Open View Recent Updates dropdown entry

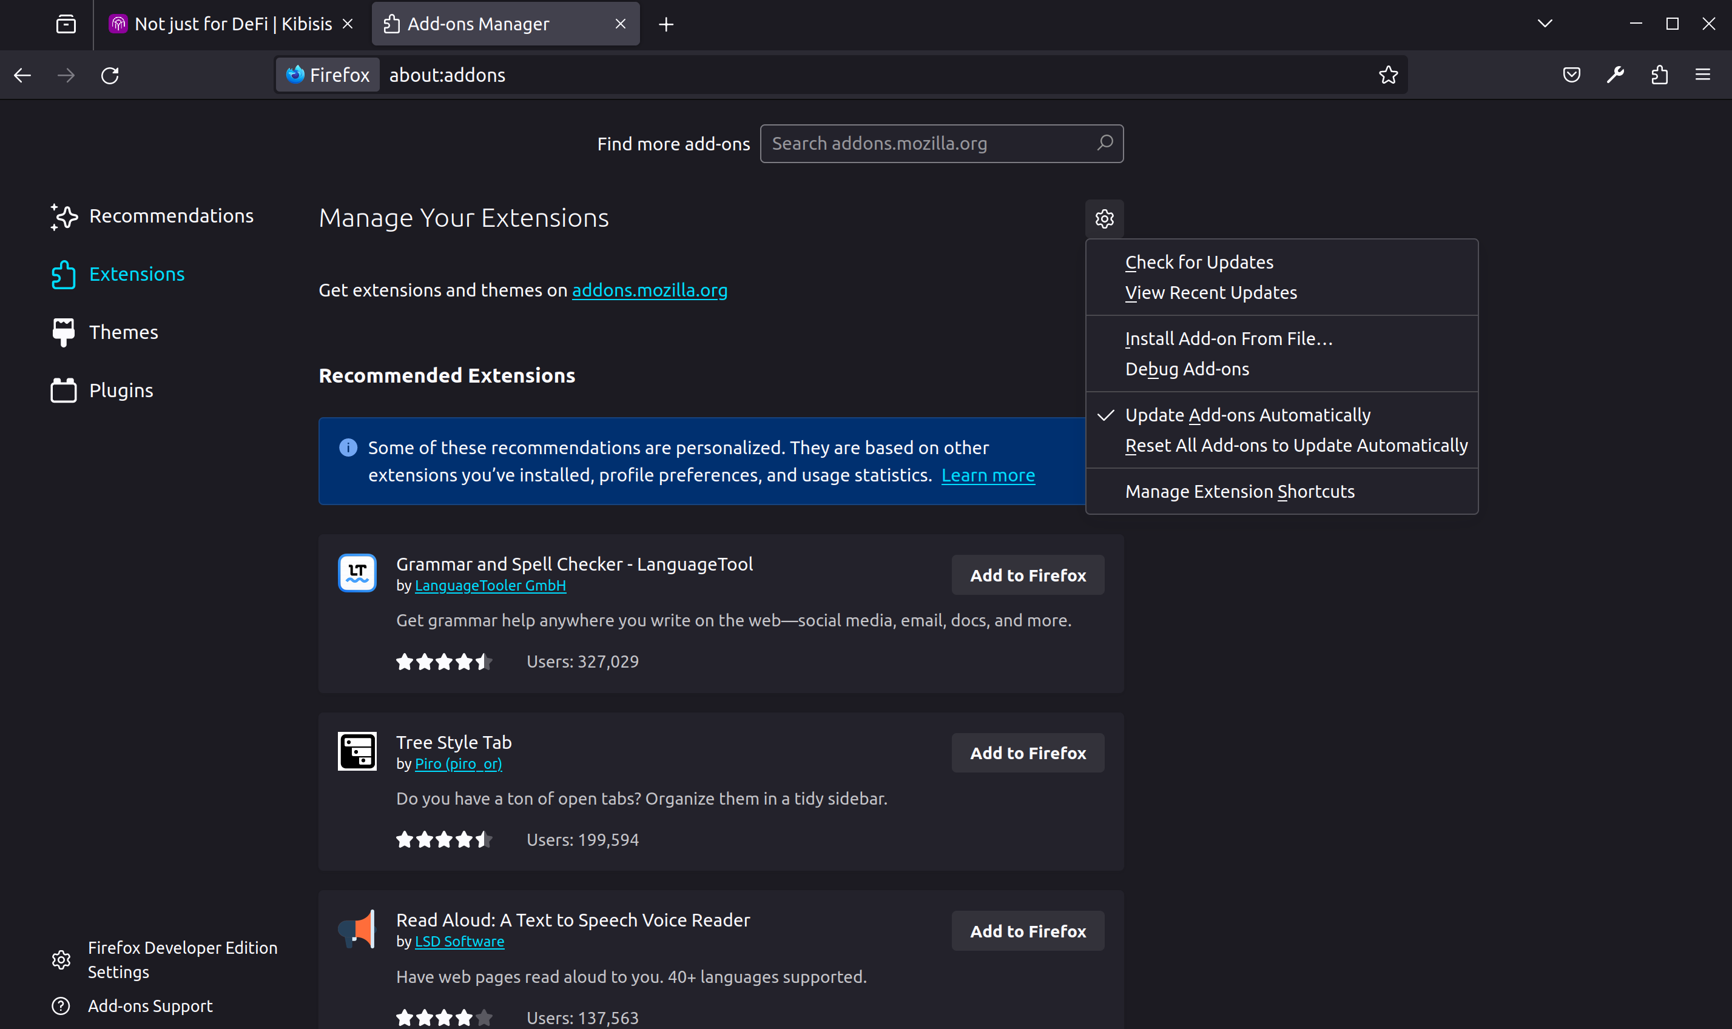point(1210,292)
